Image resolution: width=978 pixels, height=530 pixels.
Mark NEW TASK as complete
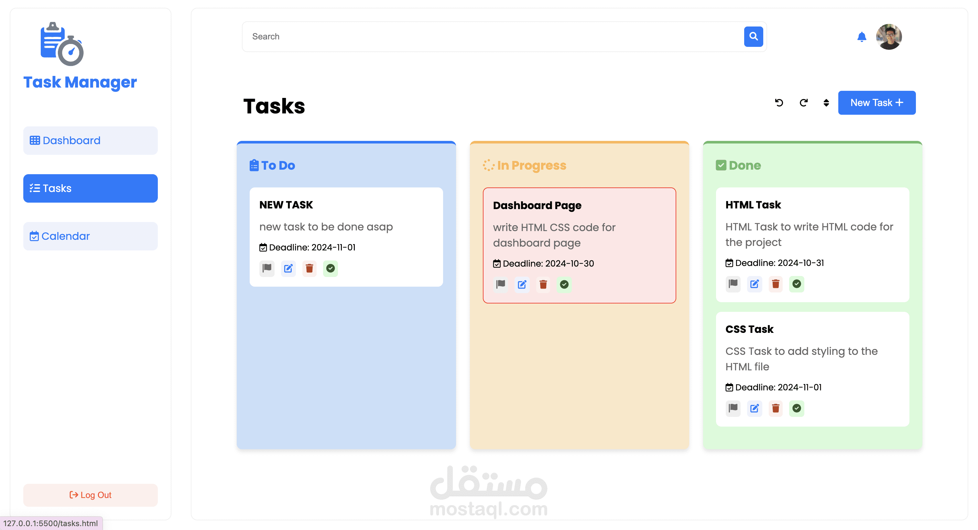[330, 268]
